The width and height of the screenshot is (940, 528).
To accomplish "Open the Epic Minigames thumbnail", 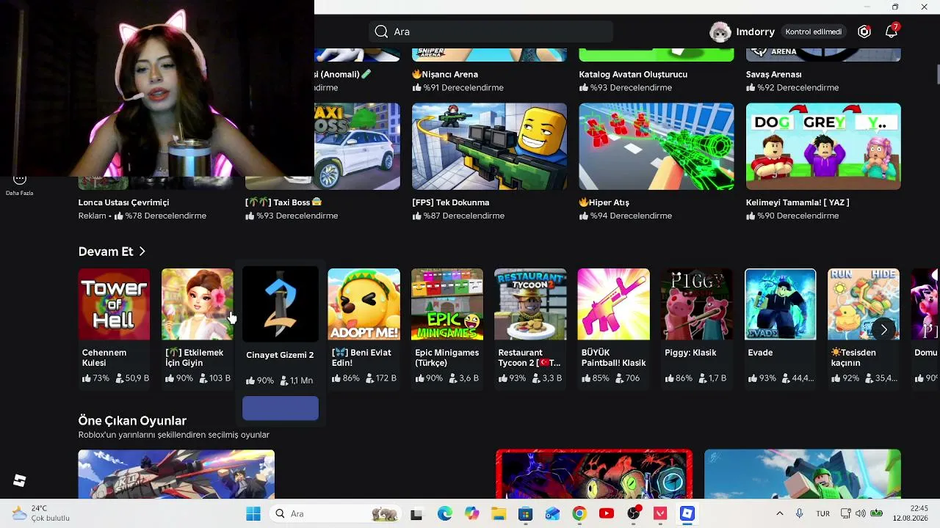I will [x=447, y=304].
